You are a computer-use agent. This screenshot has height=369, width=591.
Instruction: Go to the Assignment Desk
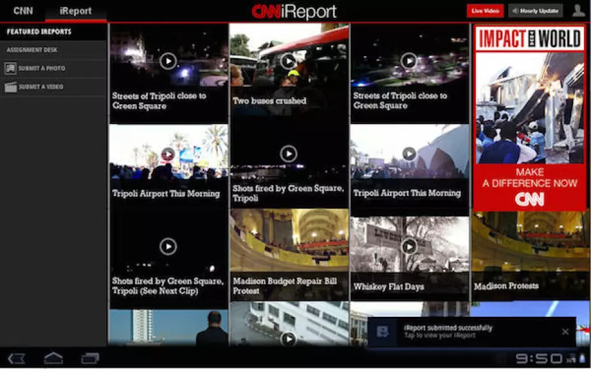click(x=32, y=50)
